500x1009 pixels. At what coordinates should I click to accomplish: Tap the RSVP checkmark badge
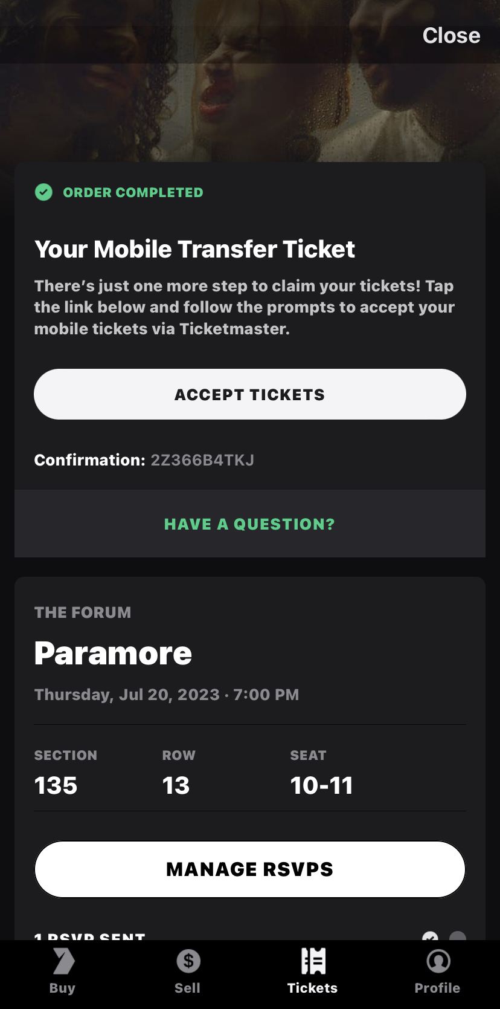click(430, 936)
